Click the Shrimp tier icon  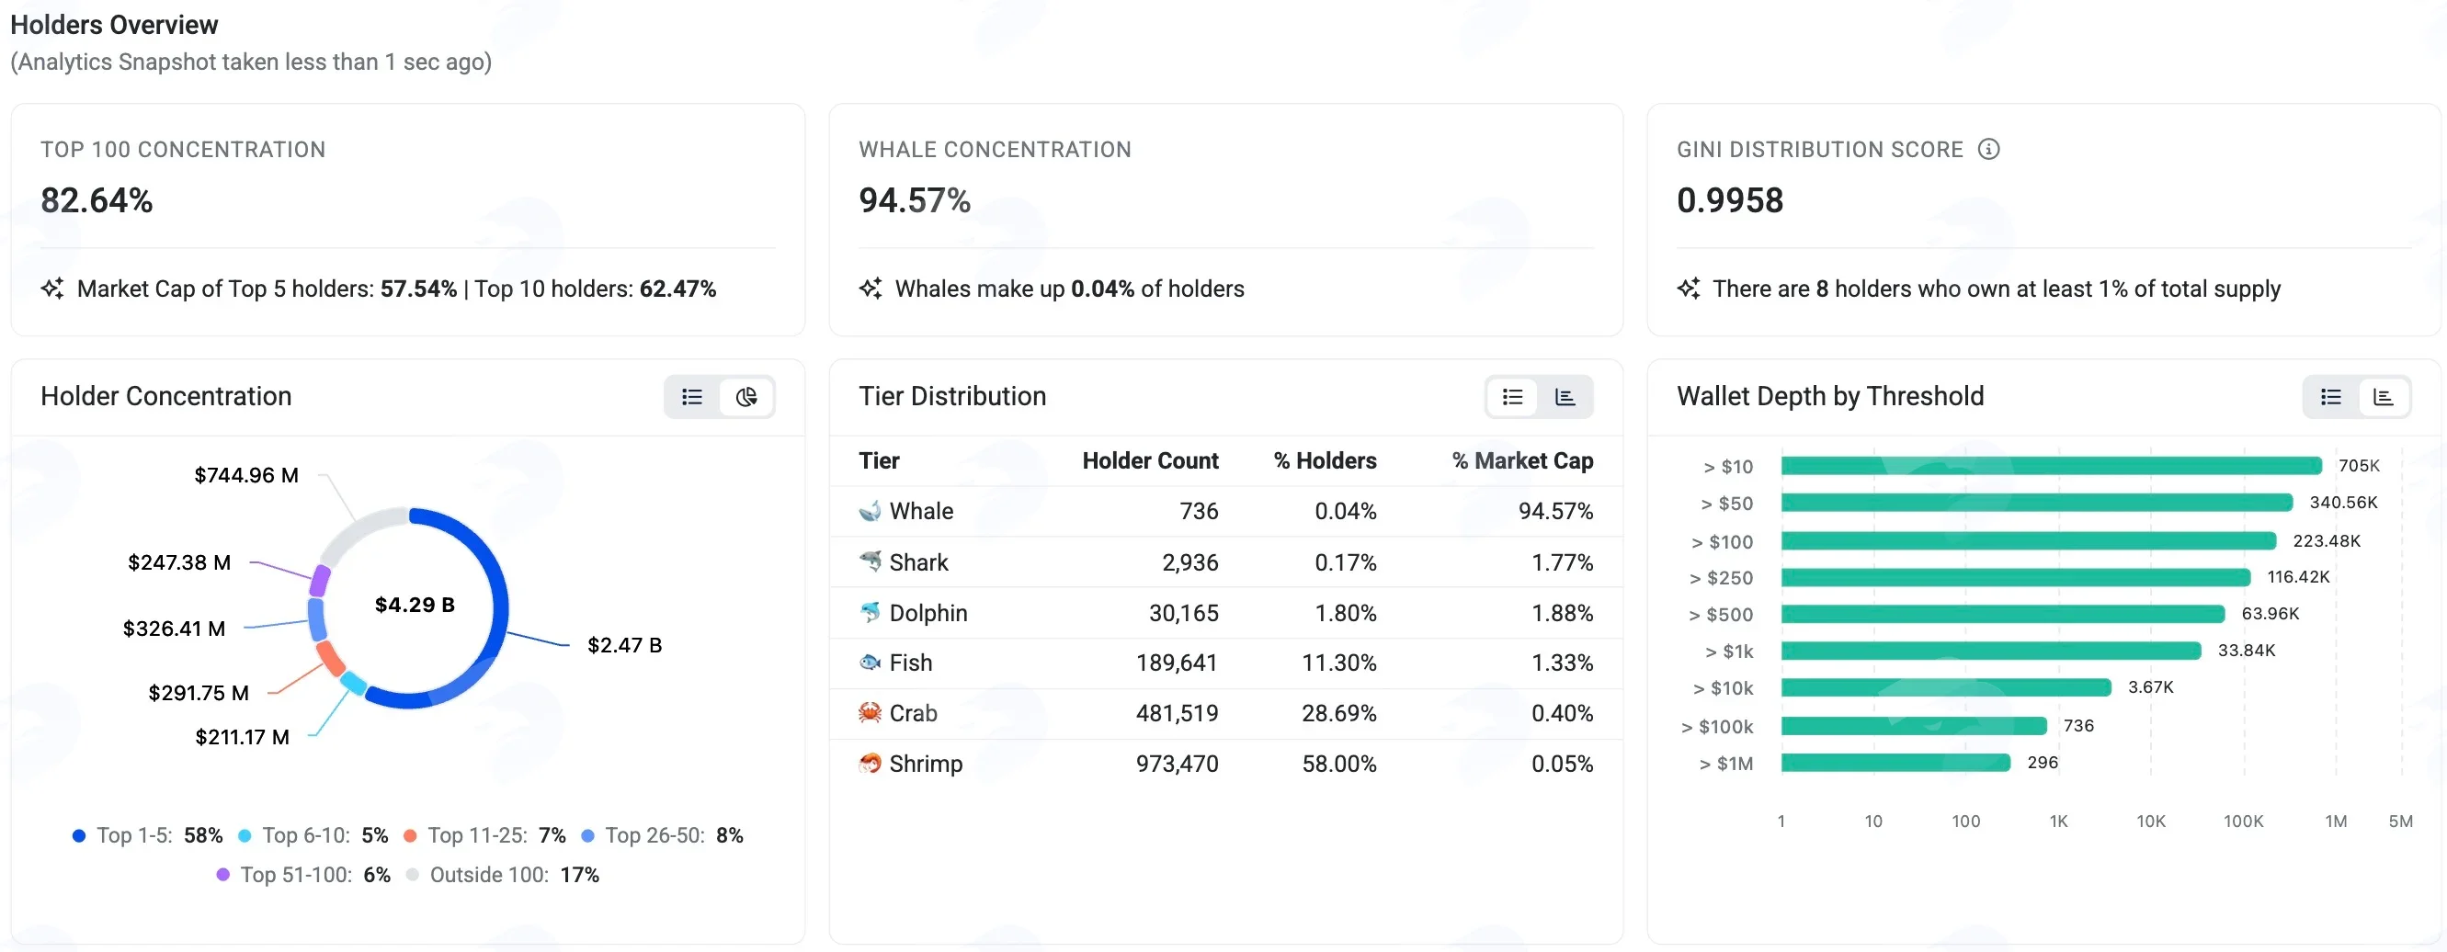tap(870, 763)
